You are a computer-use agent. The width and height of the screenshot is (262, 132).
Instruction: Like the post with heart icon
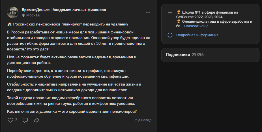tap(10, 120)
